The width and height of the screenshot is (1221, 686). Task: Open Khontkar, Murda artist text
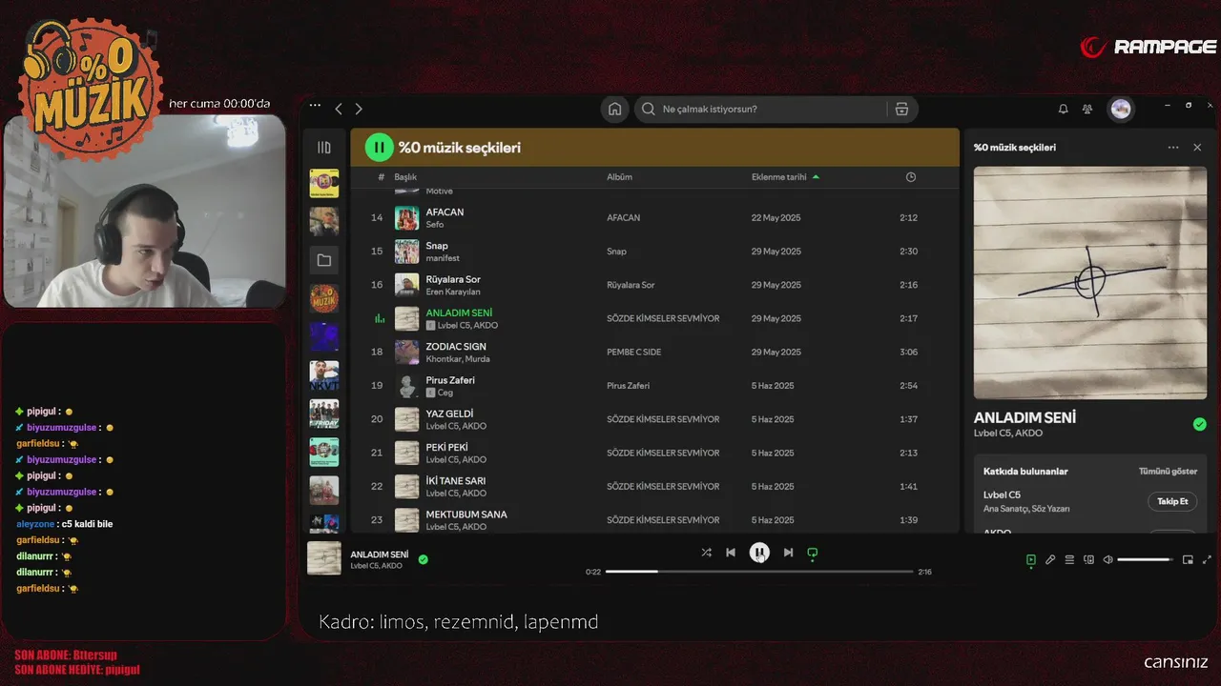[x=458, y=359]
